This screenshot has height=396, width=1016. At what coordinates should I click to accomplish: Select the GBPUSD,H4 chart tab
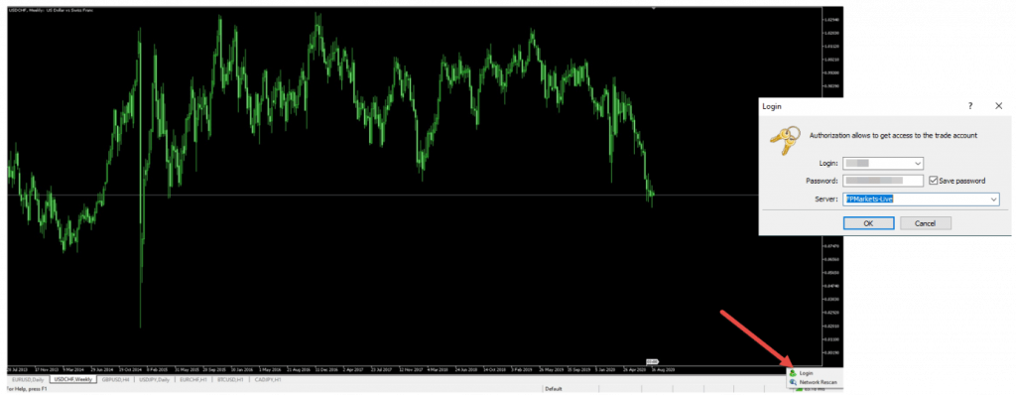116,379
